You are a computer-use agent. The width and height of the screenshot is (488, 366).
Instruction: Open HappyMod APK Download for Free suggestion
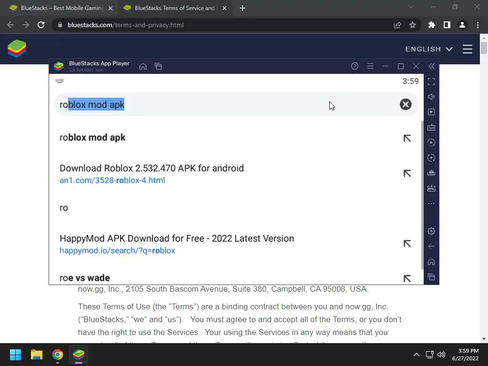[177, 238]
